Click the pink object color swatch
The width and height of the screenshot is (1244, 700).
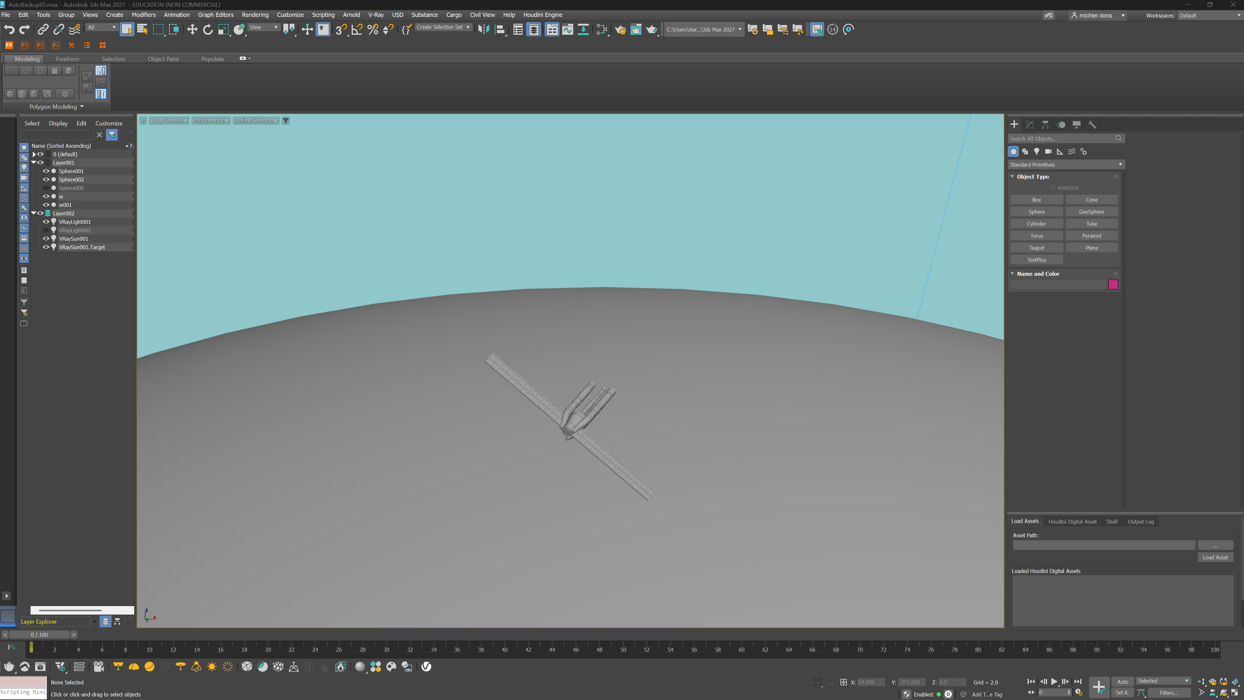[1113, 285]
